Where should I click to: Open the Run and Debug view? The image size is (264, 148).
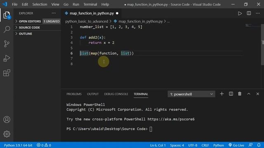[x=7, y=58]
